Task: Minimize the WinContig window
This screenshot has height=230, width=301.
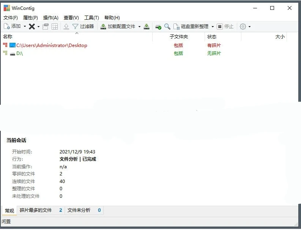Action: [x=255, y=8]
